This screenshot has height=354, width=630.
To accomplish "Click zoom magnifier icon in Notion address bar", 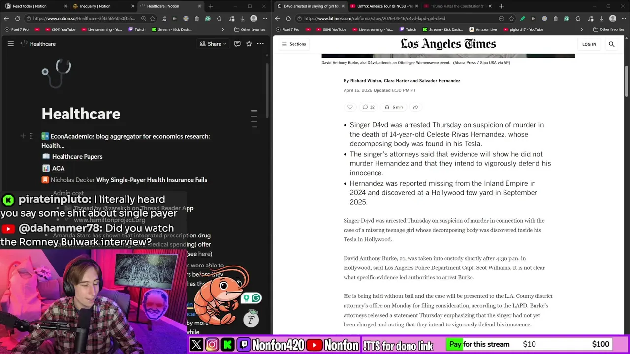I will 143,18.
